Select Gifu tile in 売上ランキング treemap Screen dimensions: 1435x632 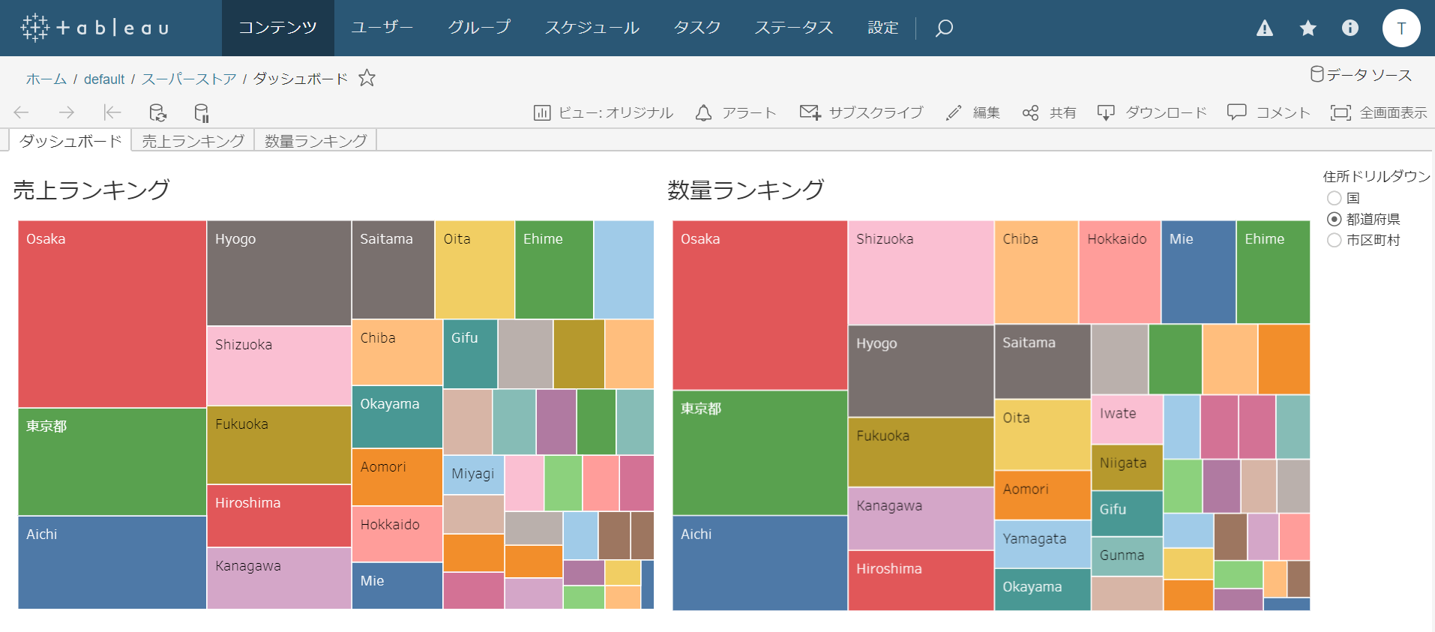pos(470,354)
